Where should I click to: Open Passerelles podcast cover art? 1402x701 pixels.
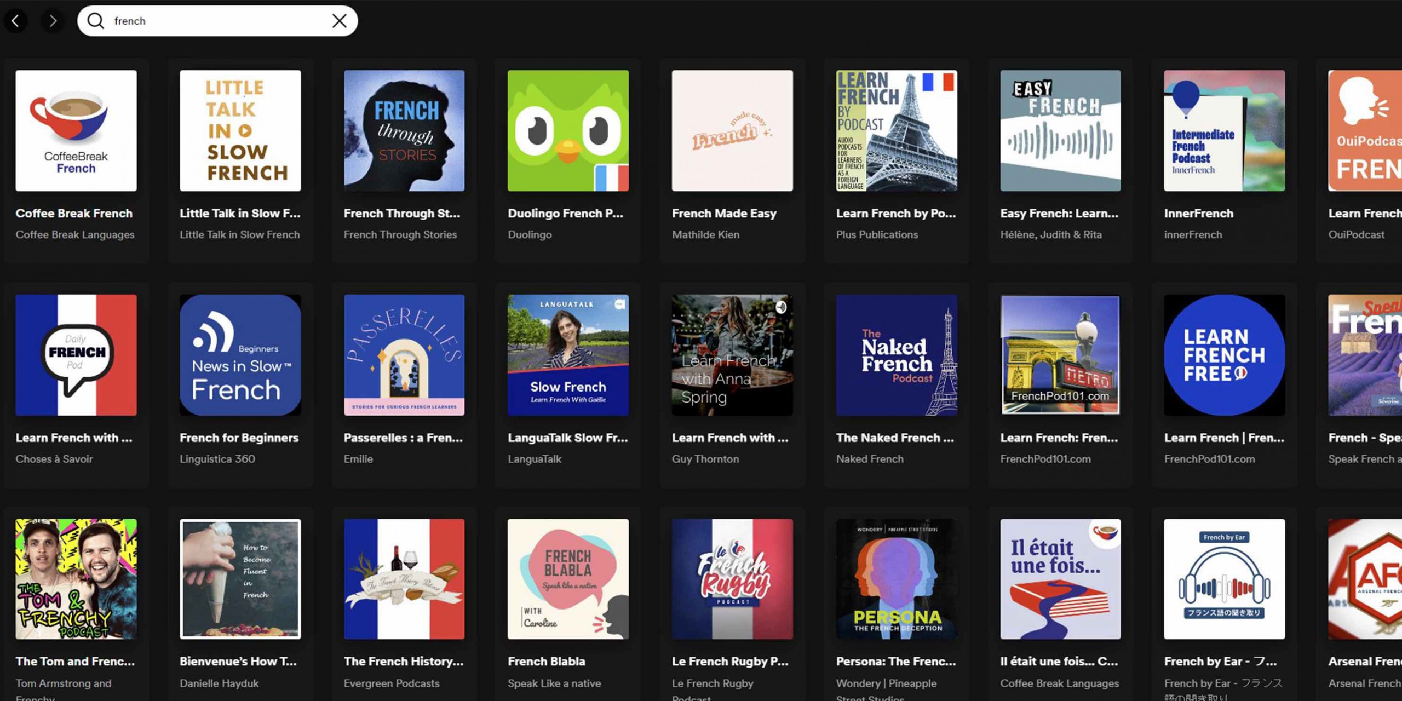point(404,355)
